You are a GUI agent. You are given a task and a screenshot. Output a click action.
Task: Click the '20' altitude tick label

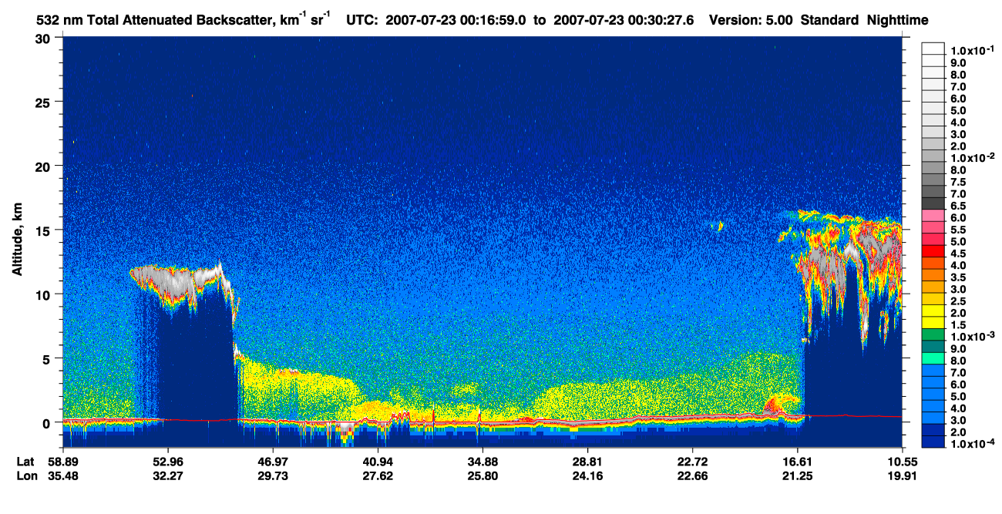tap(44, 166)
